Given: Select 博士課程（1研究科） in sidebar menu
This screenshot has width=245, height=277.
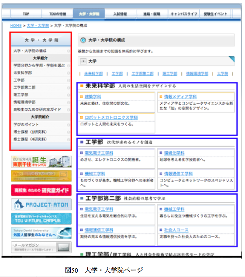Looking at the screenshot, I should (41, 132).
